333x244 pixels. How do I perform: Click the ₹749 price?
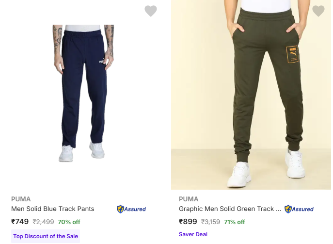point(20,222)
